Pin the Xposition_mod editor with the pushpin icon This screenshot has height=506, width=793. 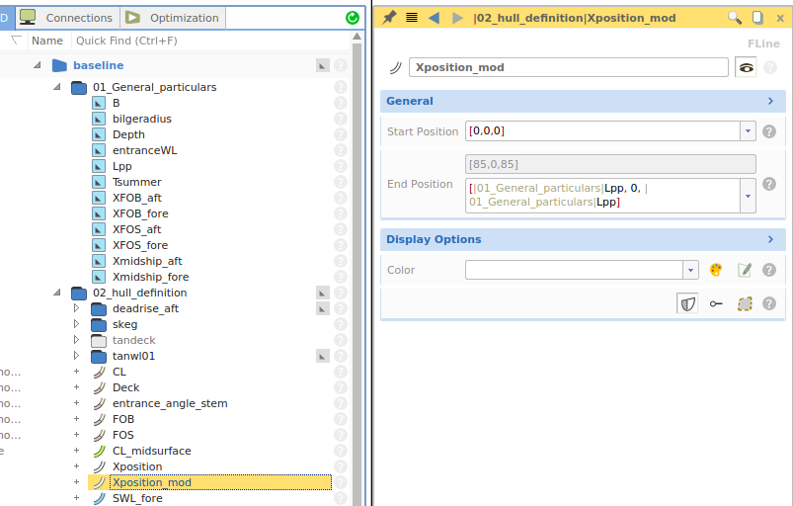coord(388,18)
